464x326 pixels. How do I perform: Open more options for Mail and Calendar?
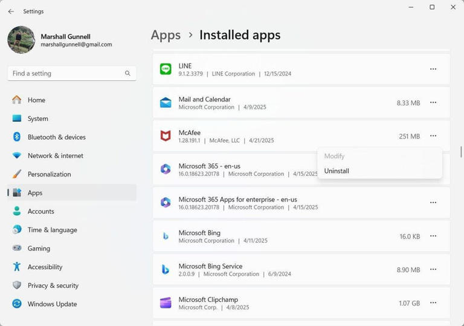click(x=433, y=103)
